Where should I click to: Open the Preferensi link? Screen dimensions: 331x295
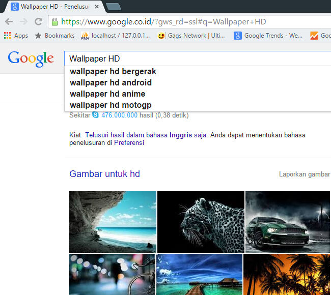click(129, 143)
